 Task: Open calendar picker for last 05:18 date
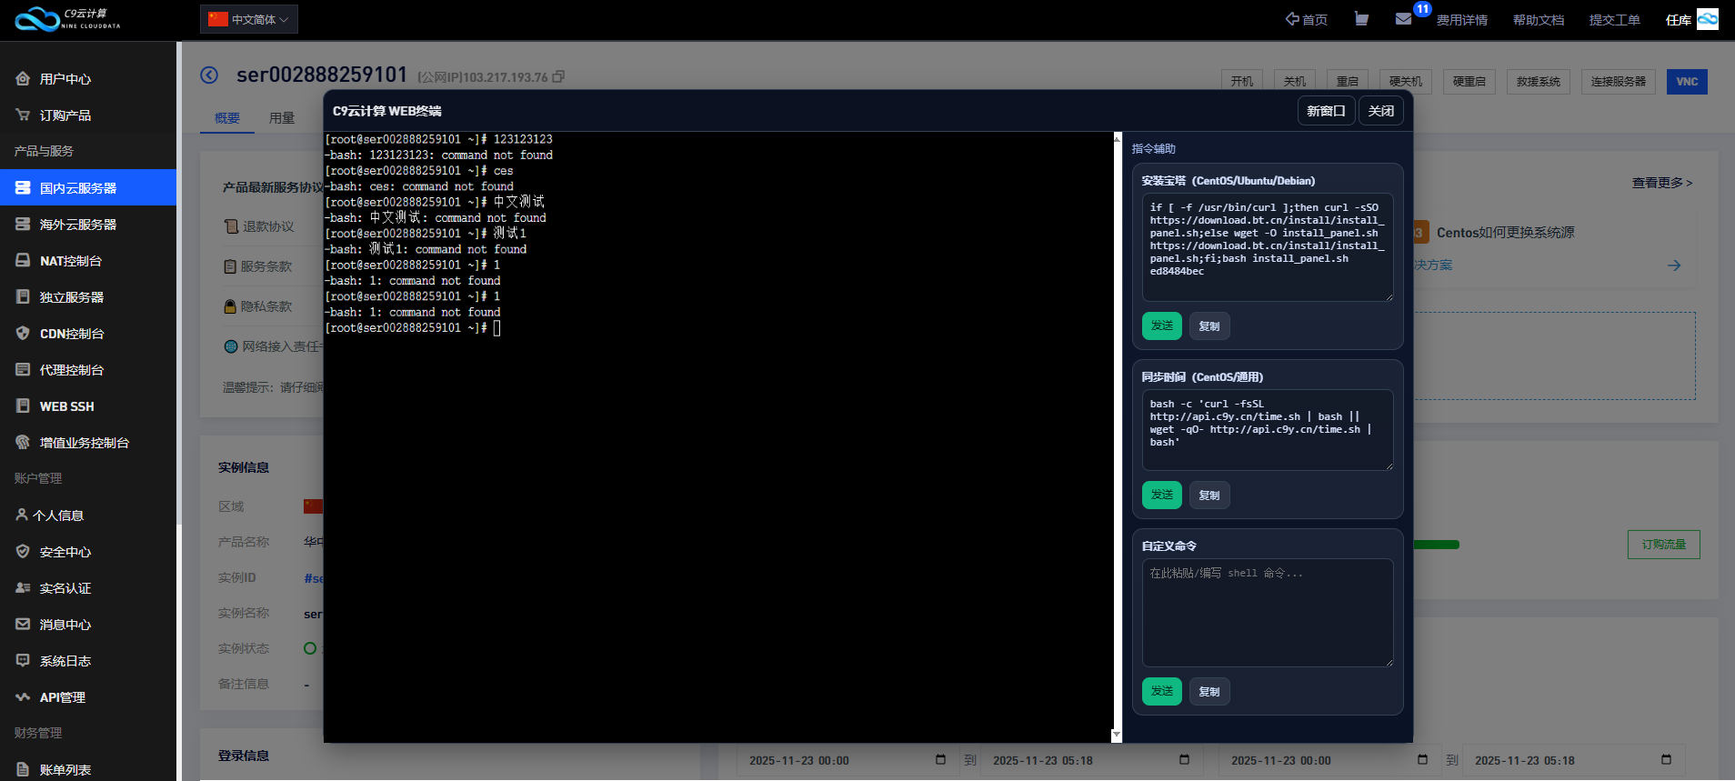(1666, 760)
